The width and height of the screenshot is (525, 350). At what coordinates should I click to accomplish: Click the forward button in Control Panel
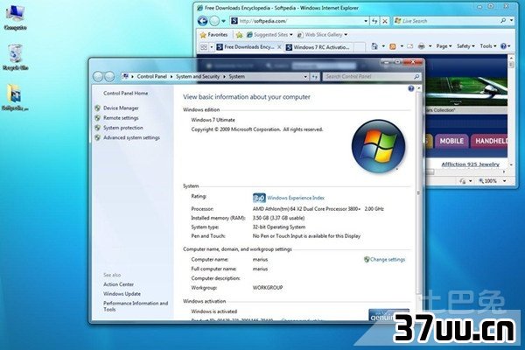click(109, 77)
